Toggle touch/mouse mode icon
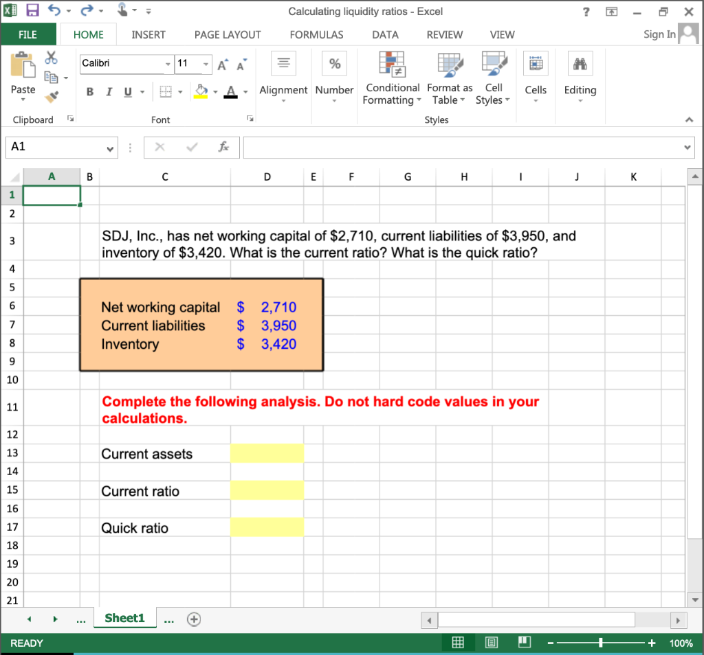The width and height of the screenshot is (704, 655). 122,10
